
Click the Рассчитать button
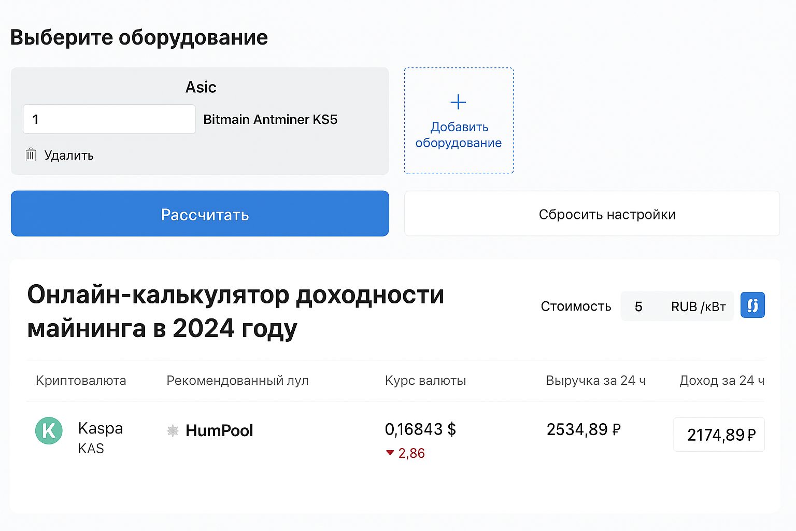click(200, 214)
